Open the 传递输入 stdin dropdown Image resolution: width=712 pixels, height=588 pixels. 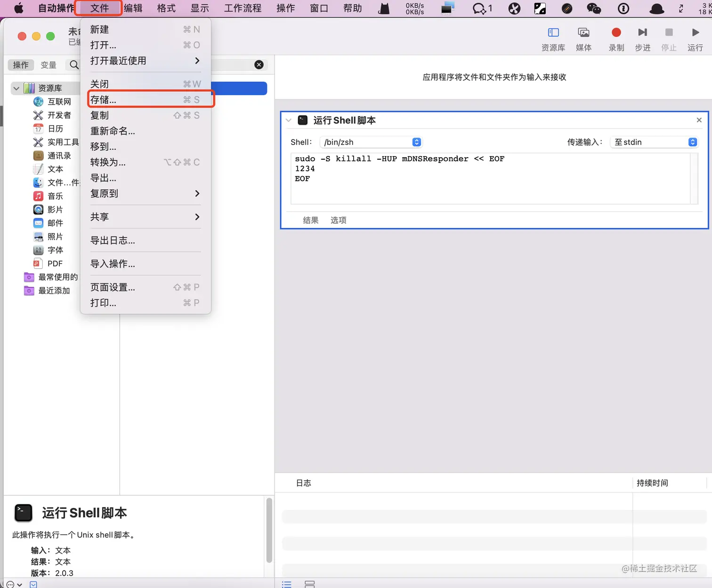pos(654,142)
